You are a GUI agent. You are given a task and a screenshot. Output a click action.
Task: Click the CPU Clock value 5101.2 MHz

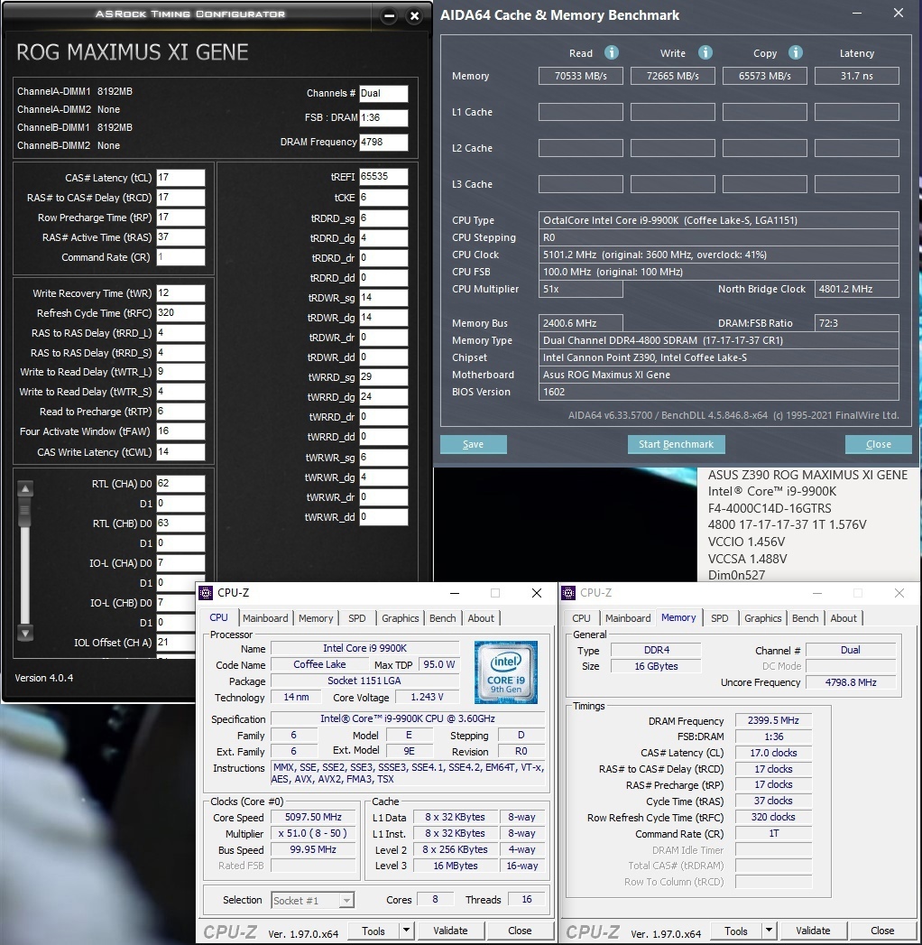(718, 255)
